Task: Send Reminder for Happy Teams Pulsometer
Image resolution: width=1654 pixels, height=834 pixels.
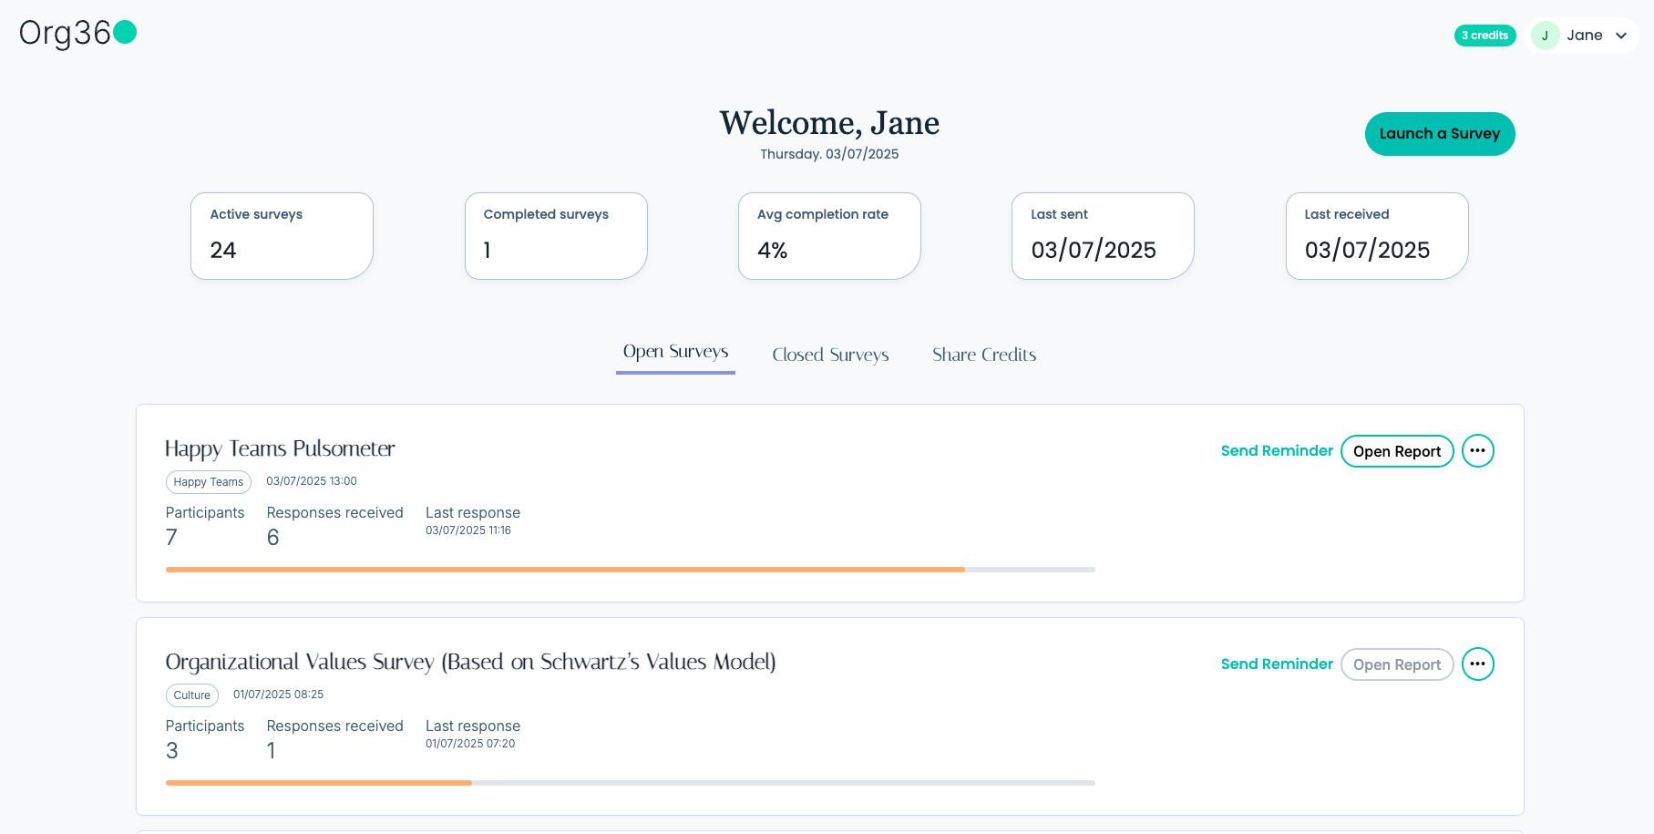Action: tap(1276, 451)
